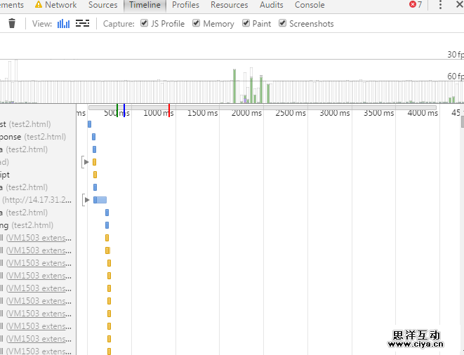Screen dimensions: 464x355
Task: Uncheck the JS Profile capture checkbox
Action: coord(145,23)
